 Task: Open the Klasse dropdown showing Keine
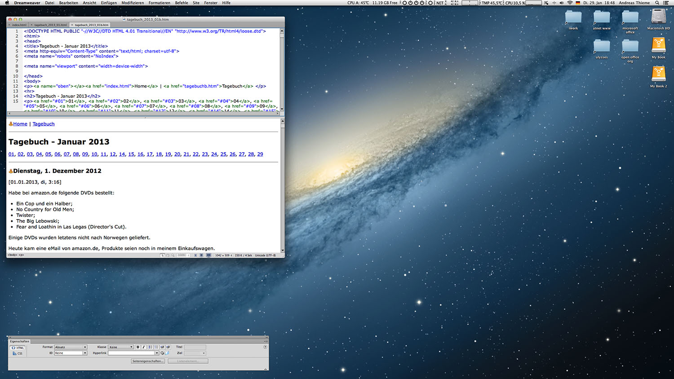(121, 347)
